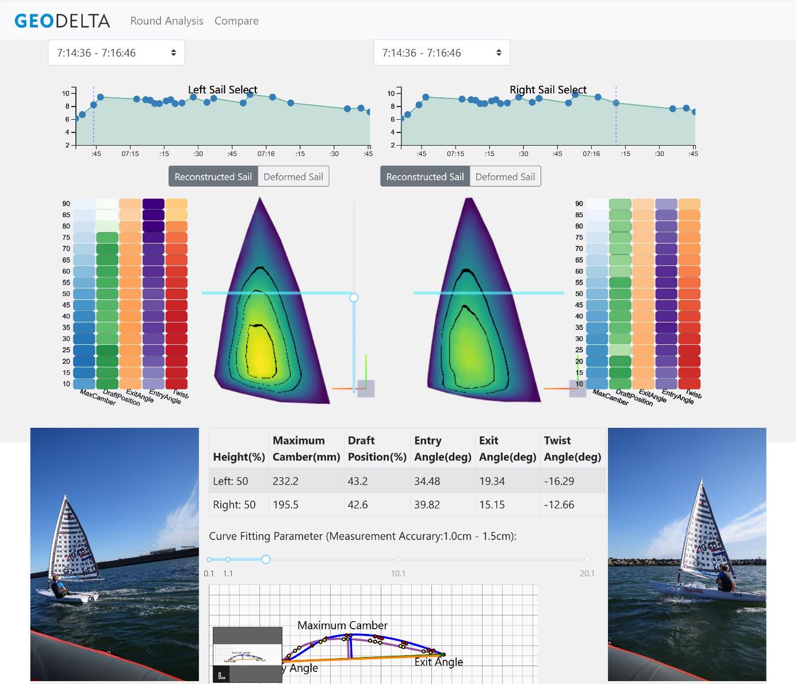
Task: Click the dashed marker point on left chart
Action: pos(94,105)
